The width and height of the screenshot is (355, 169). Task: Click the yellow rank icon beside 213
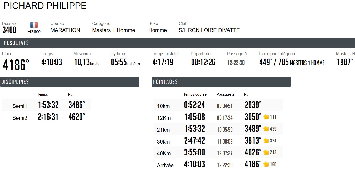[266, 152]
